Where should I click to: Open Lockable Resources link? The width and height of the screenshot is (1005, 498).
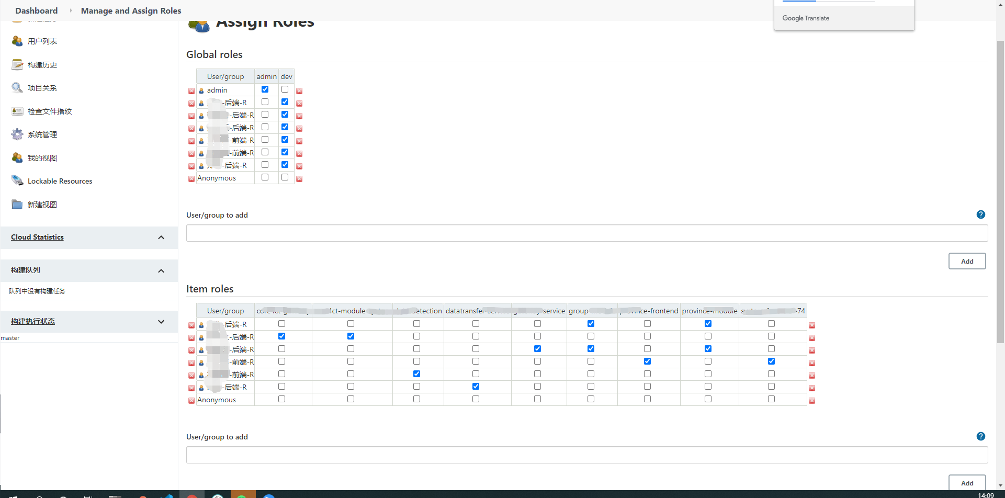(60, 181)
